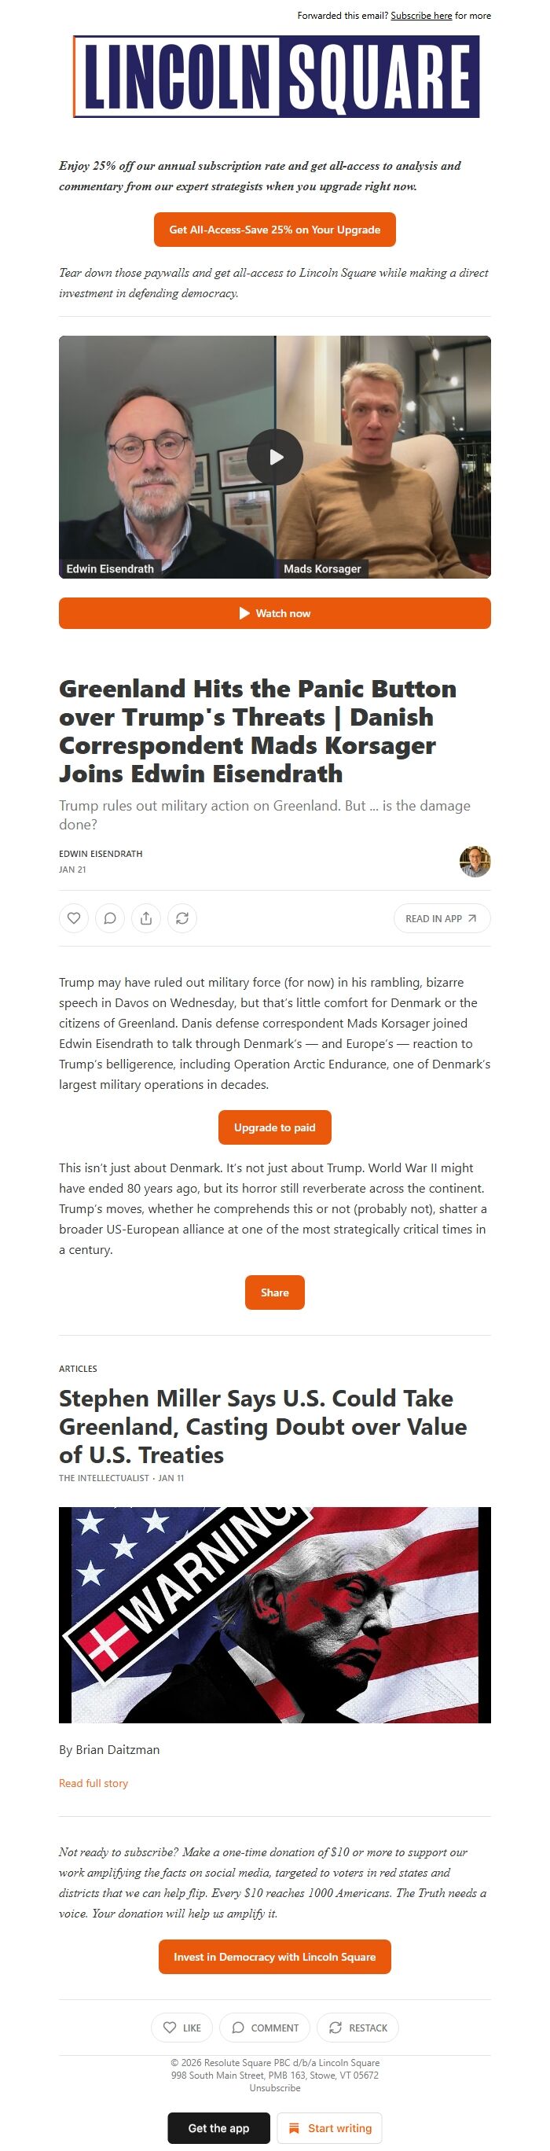Click the share arrow icon under the headline
The height and width of the screenshot is (2151, 550).
tap(146, 917)
